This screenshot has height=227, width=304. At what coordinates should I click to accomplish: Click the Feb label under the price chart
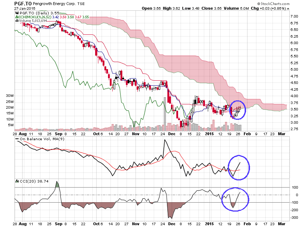[x=247, y=134]
